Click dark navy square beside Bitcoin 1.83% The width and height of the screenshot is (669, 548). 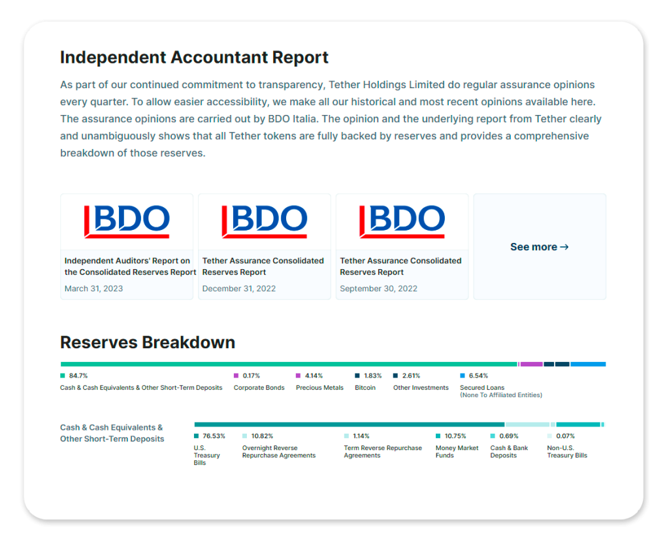[357, 376]
